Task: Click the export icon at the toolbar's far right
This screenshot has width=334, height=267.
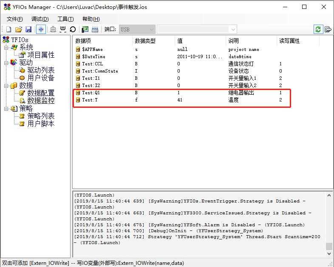Action: coord(328,29)
